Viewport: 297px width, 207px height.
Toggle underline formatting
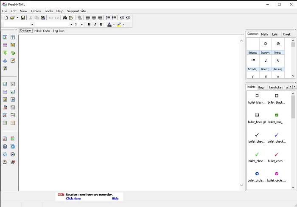101,25
